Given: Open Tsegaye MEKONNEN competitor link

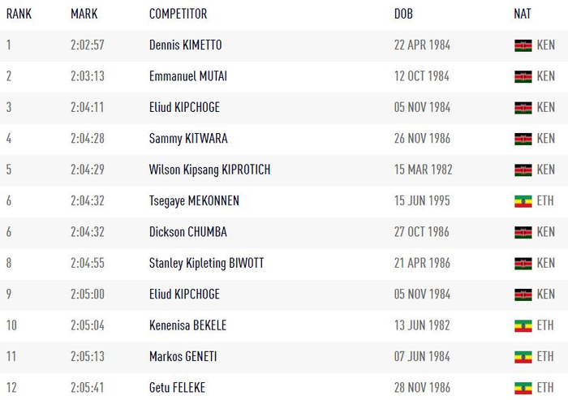Looking at the screenshot, I should pos(194,201).
